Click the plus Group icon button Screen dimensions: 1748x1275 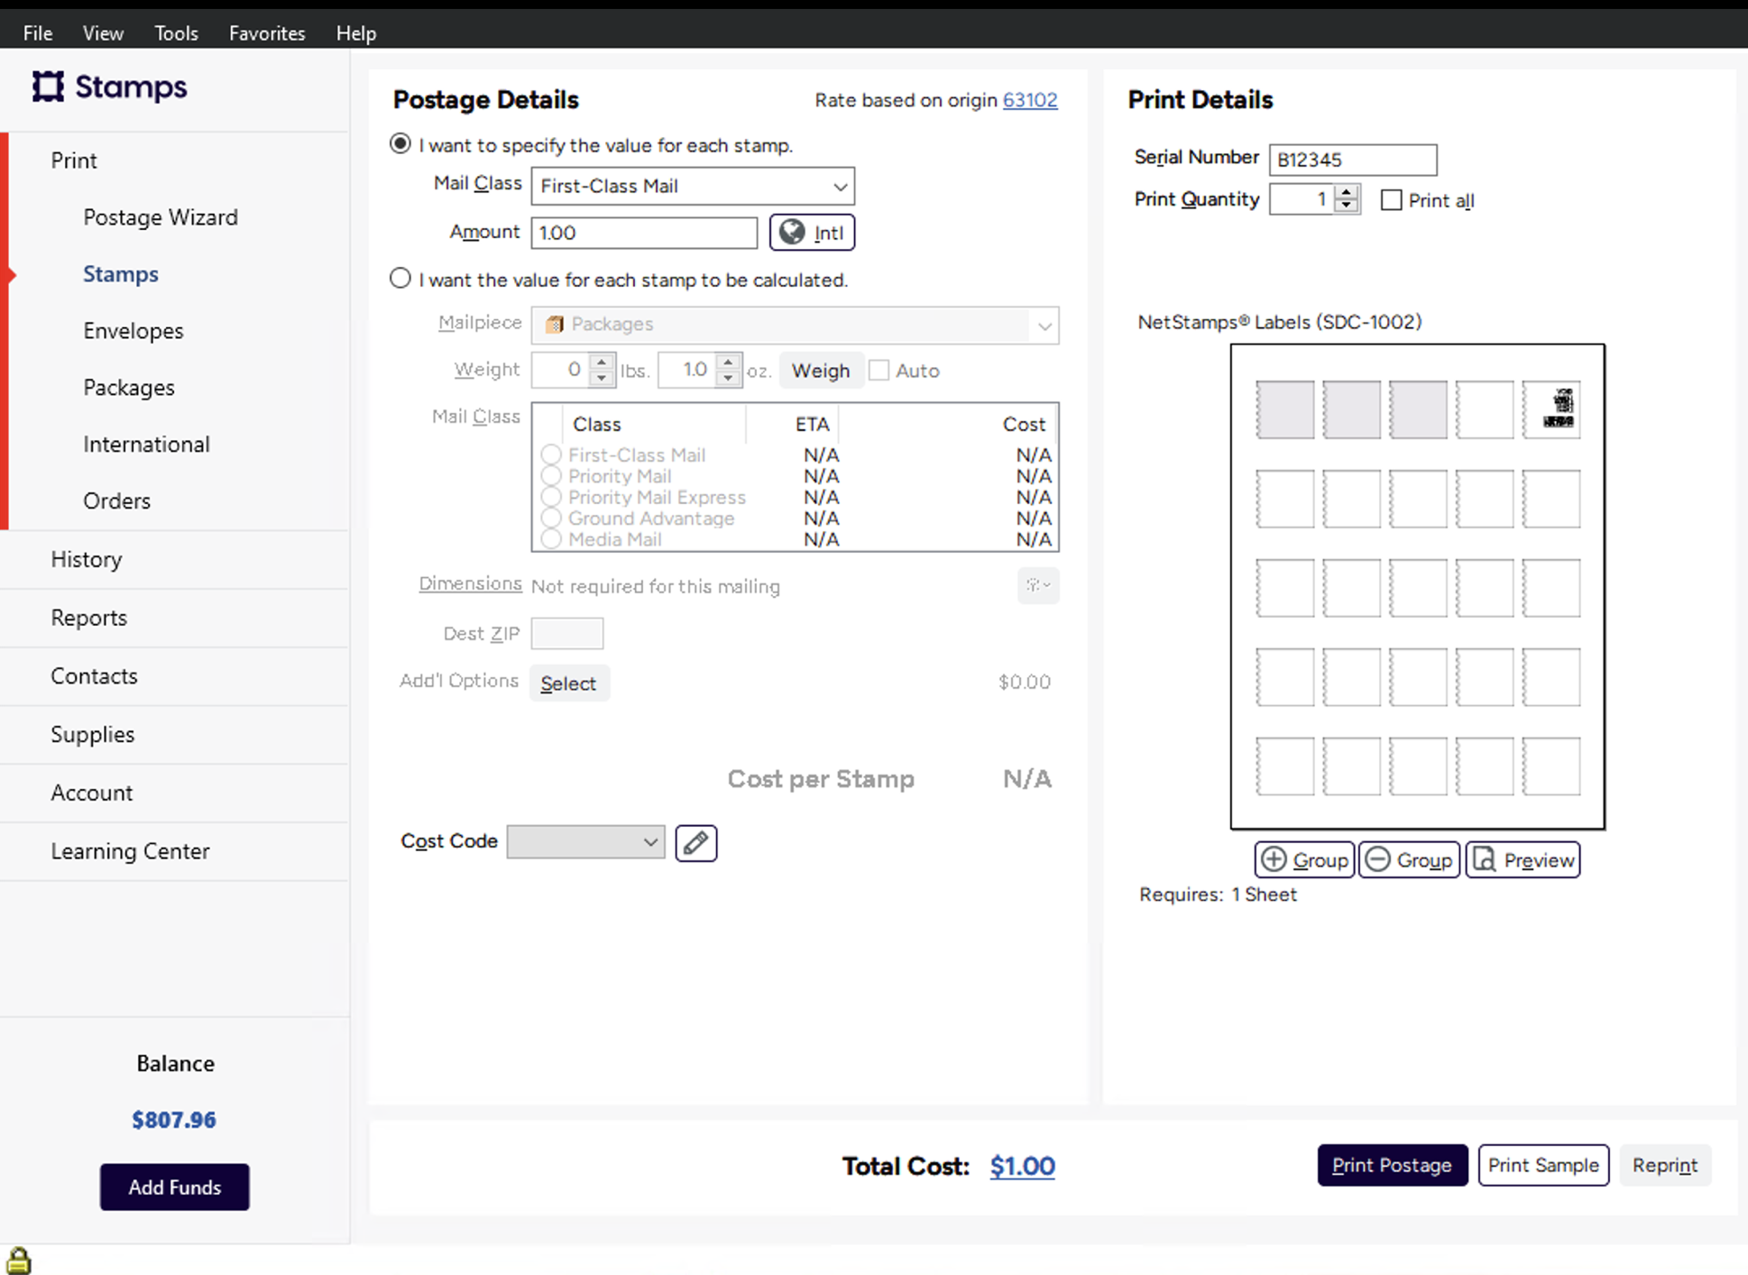pyautogui.click(x=1303, y=860)
